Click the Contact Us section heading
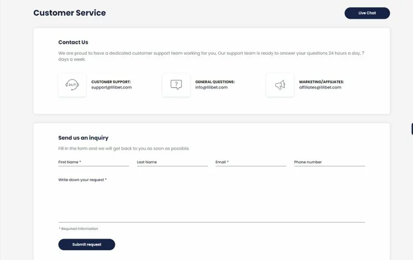Screen dimensions: 413x260 coord(73,42)
